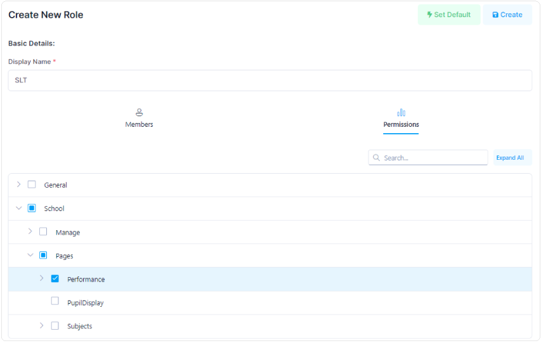Select the Subjects checkbox
This screenshot has width=541, height=343.
point(55,326)
